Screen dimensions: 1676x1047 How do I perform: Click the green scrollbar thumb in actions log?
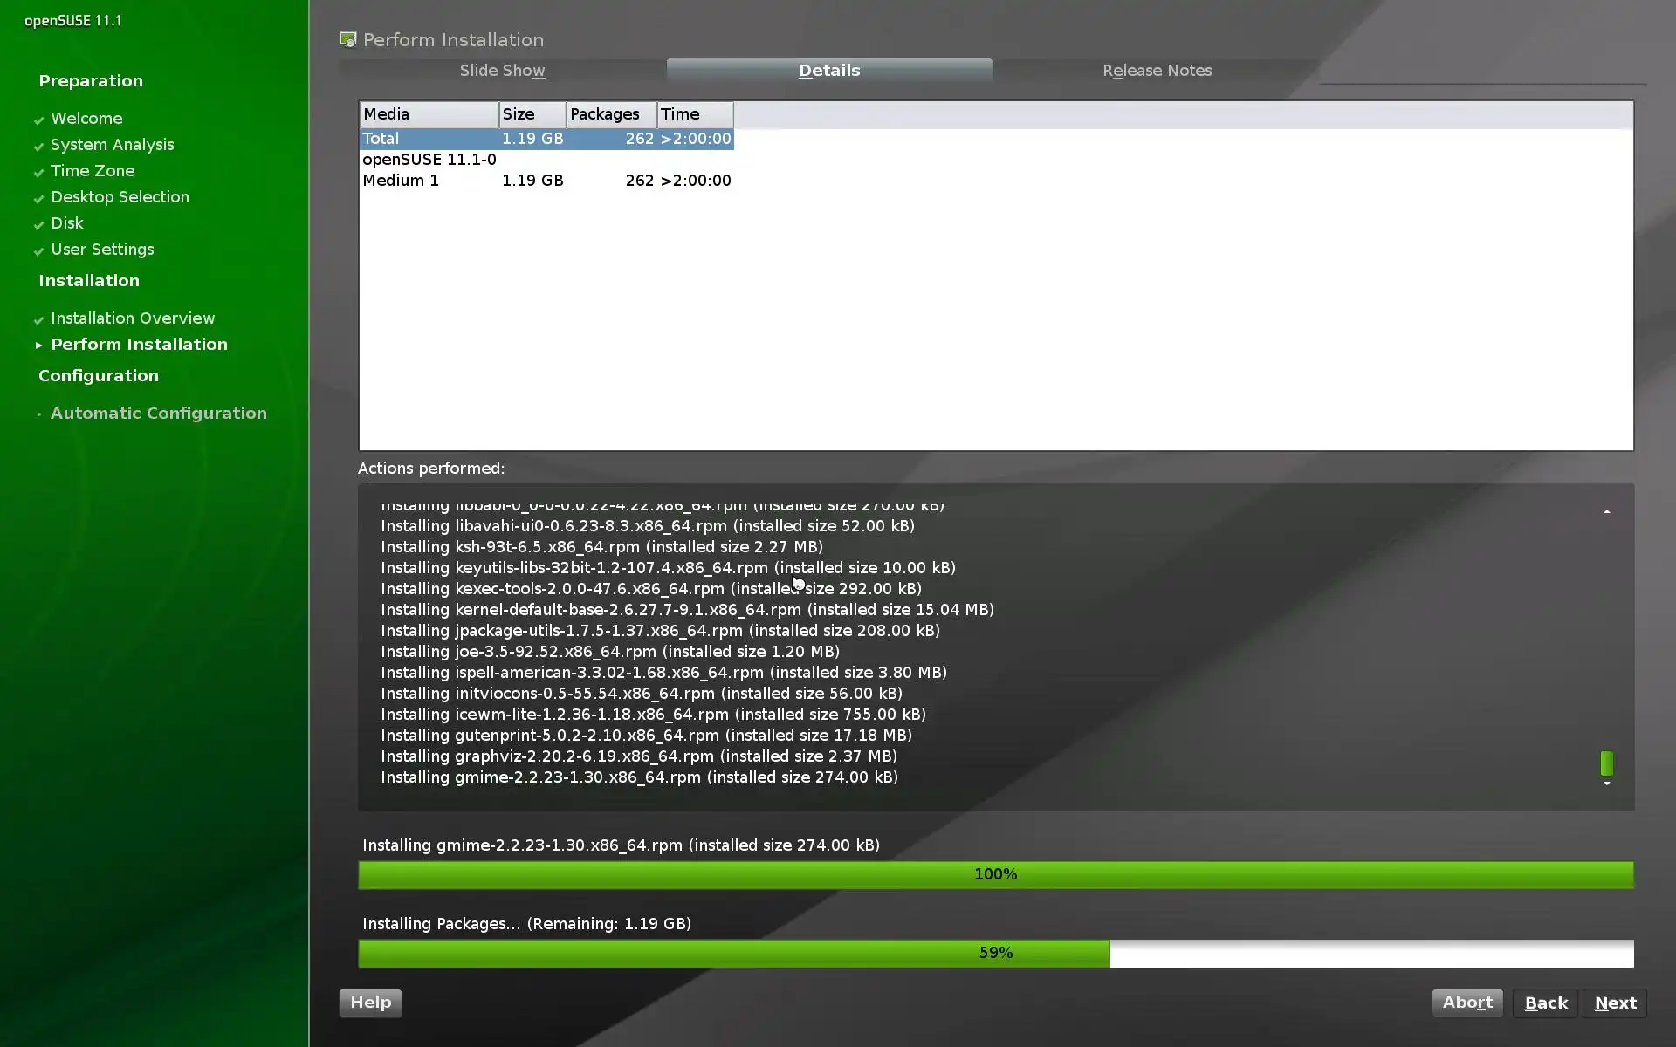coord(1606,763)
